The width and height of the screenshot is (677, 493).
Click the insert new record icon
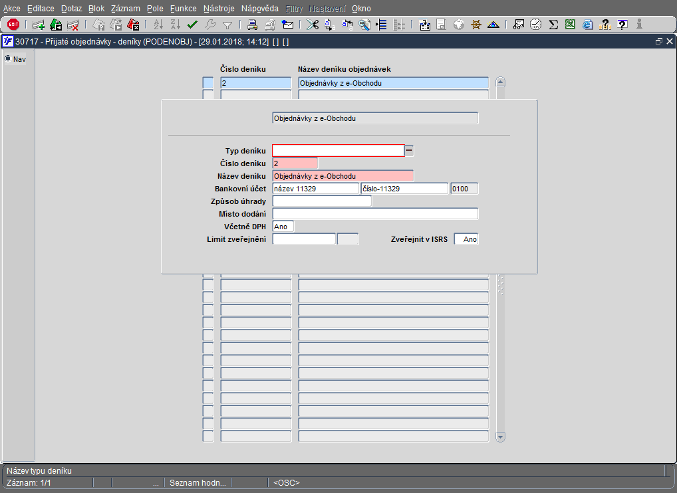[39, 25]
